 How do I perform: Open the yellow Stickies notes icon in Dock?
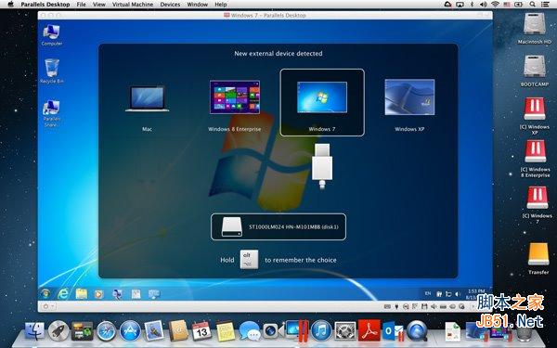226,331
